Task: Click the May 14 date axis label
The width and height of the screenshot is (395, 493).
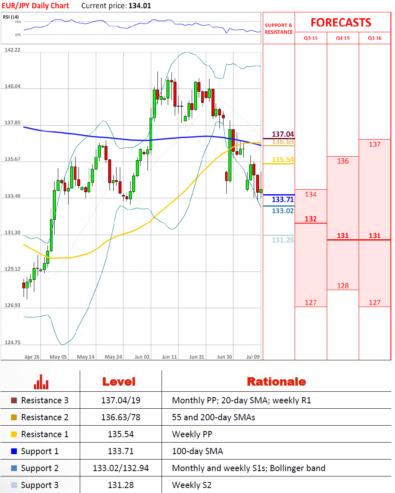Action: coord(86,357)
